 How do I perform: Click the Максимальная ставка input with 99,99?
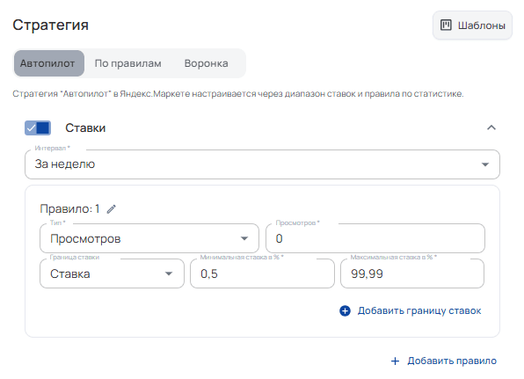coord(412,273)
